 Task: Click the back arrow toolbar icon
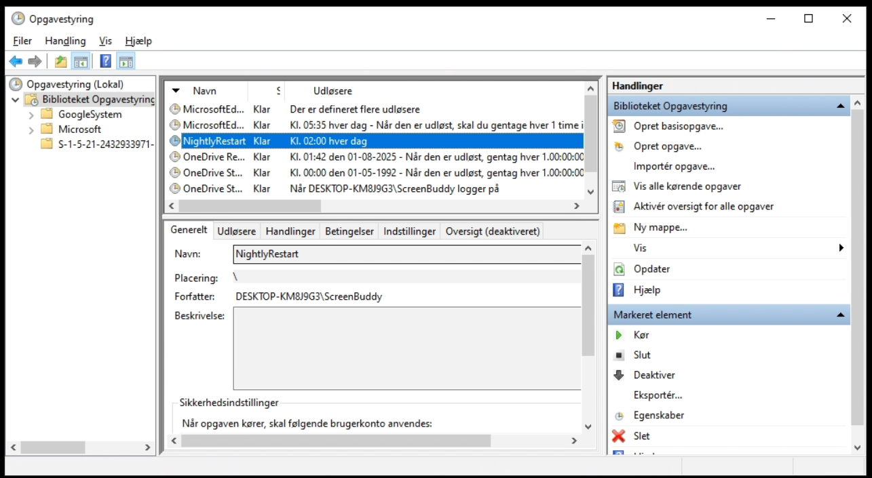point(16,62)
